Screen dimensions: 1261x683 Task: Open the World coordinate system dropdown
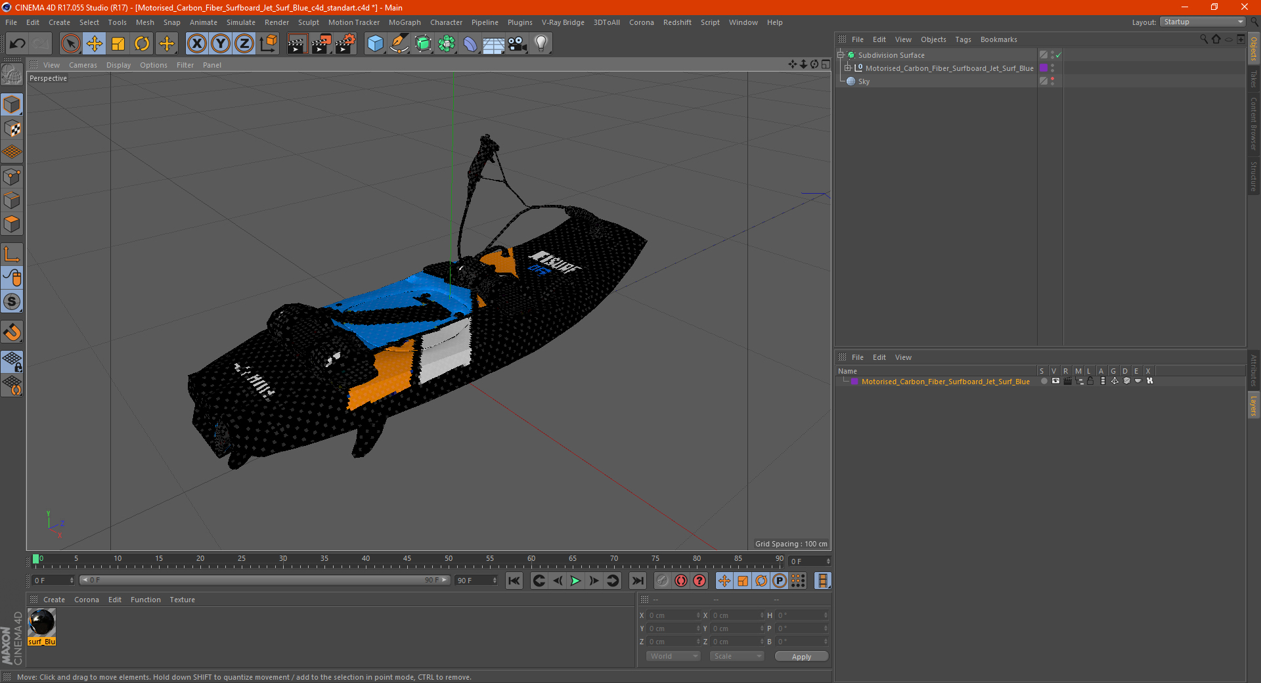[x=673, y=656]
